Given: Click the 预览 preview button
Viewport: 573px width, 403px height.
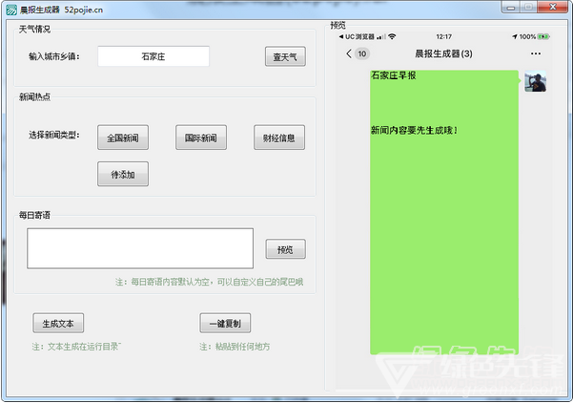Looking at the screenshot, I should (x=285, y=249).
